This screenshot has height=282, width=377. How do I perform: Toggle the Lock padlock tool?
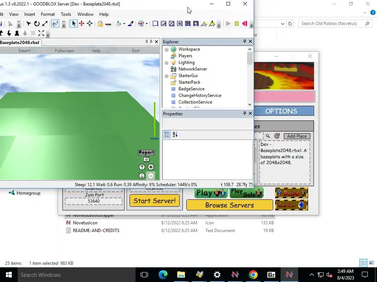[100, 23]
